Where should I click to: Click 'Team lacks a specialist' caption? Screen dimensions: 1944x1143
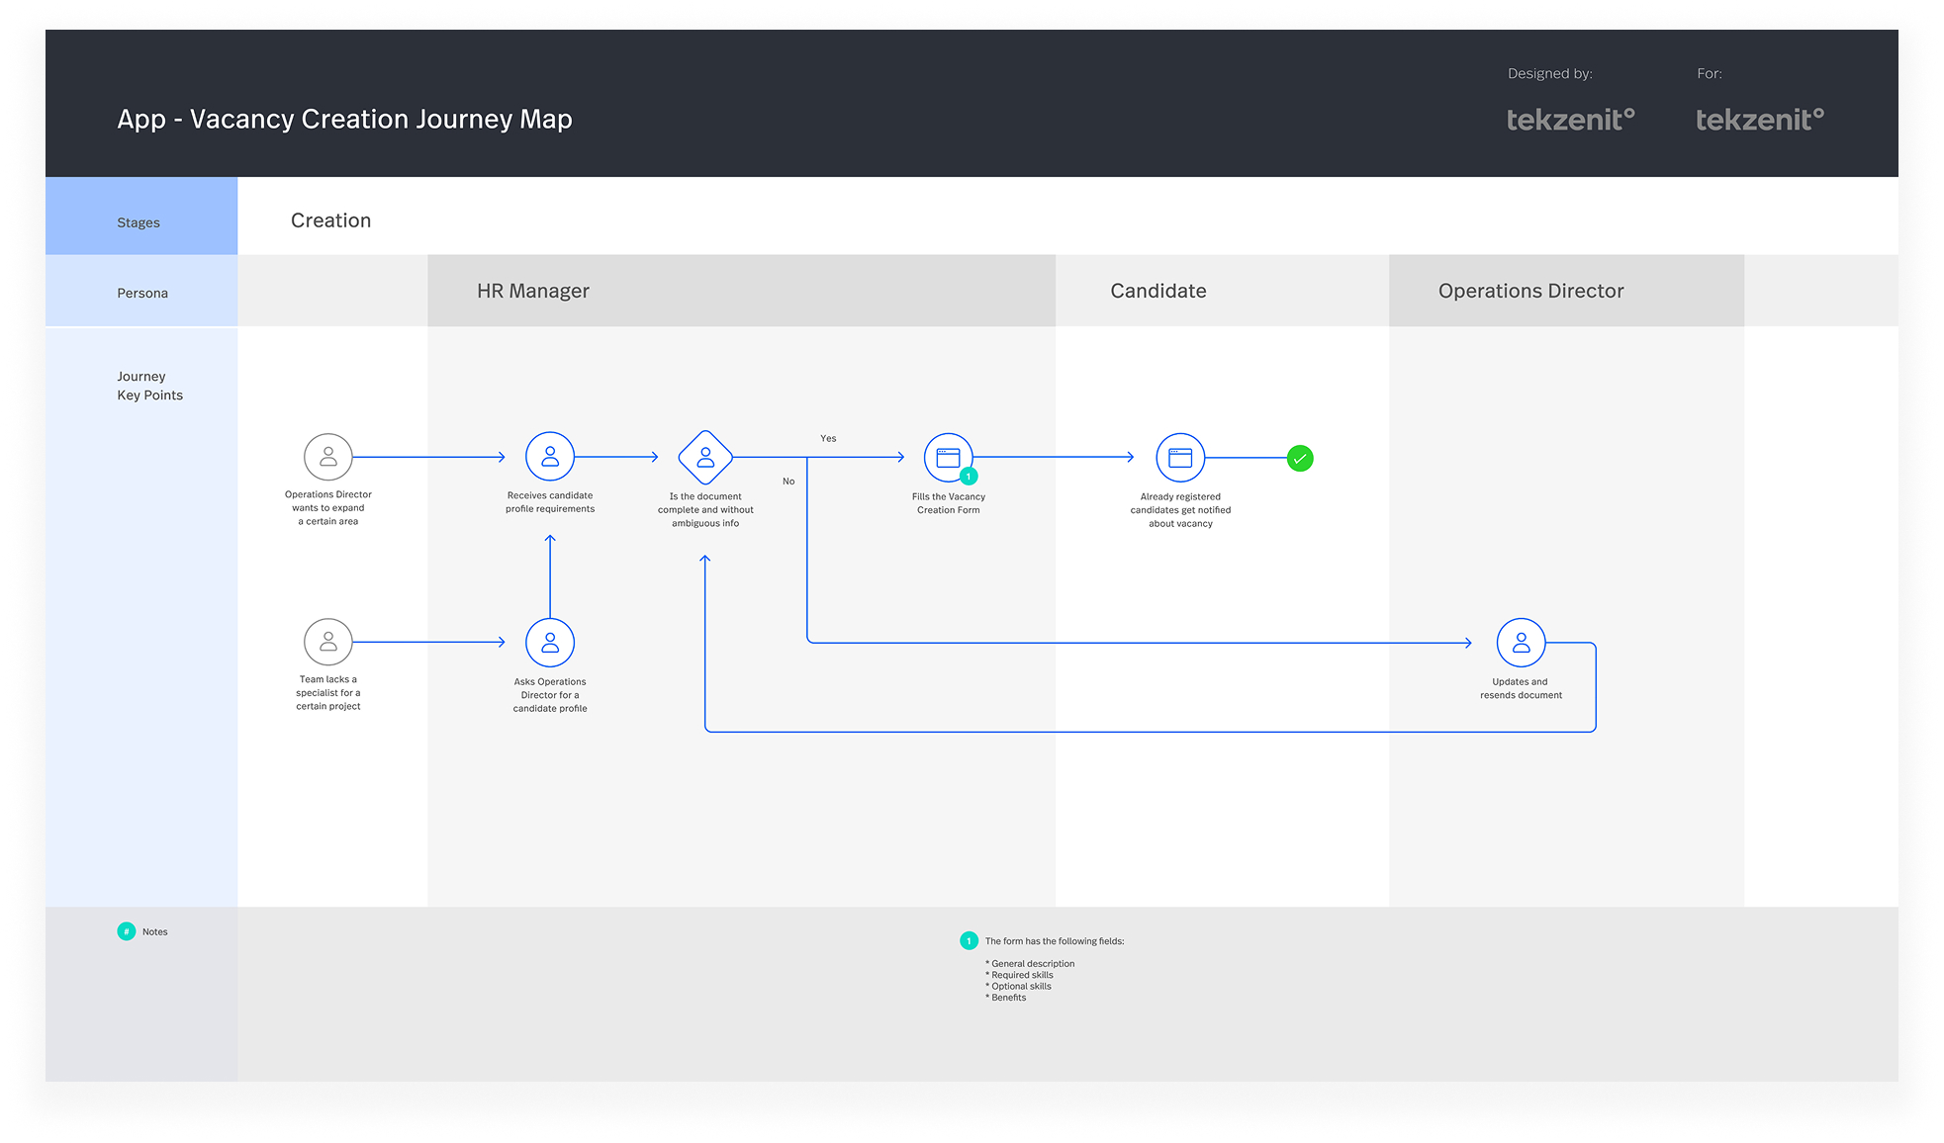point(328,692)
